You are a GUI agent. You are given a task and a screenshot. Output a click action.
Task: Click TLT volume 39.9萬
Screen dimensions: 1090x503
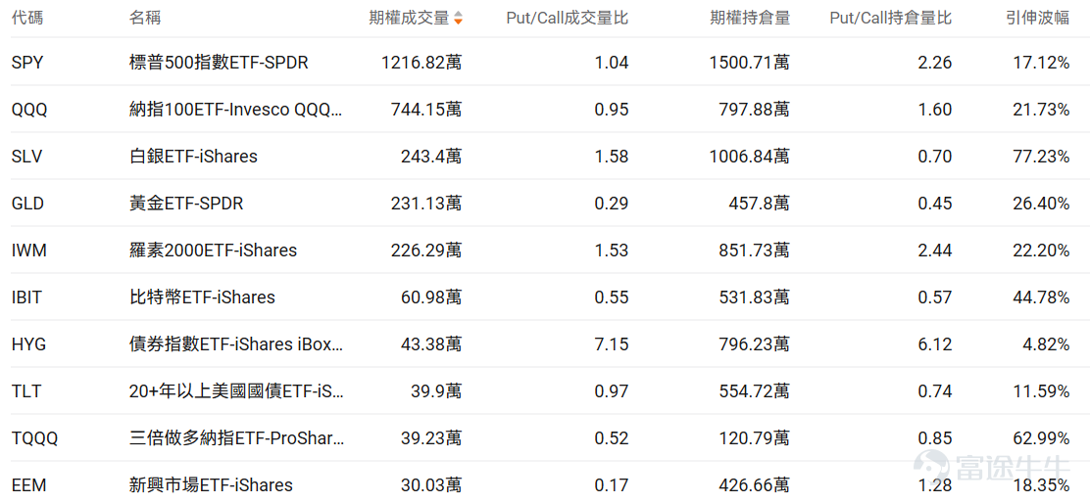pos(435,390)
